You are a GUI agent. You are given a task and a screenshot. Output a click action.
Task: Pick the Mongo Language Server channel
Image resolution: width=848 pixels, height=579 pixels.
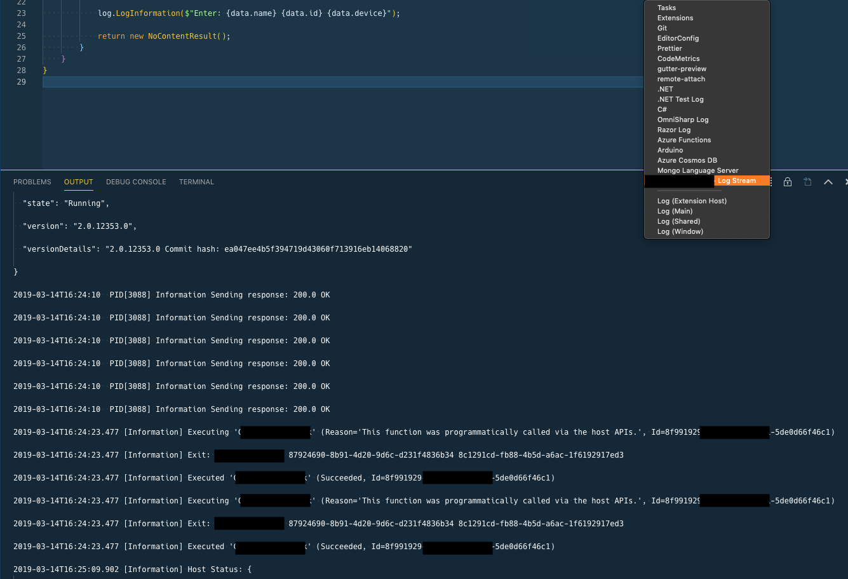[x=698, y=170]
